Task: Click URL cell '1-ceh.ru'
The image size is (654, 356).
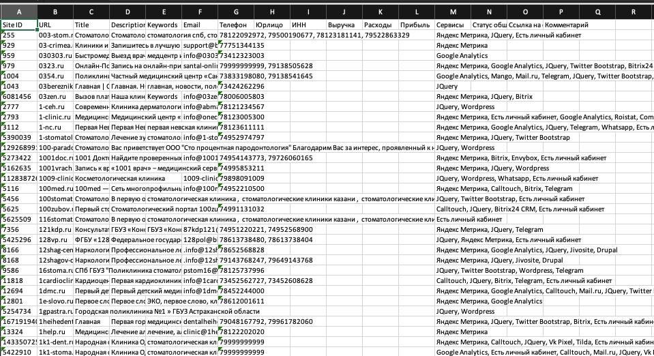Action: [x=55, y=107]
